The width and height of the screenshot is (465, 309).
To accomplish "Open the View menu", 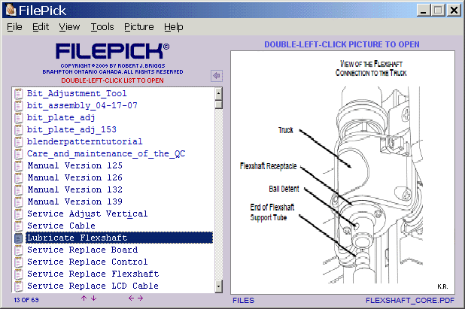I will pos(69,27).
